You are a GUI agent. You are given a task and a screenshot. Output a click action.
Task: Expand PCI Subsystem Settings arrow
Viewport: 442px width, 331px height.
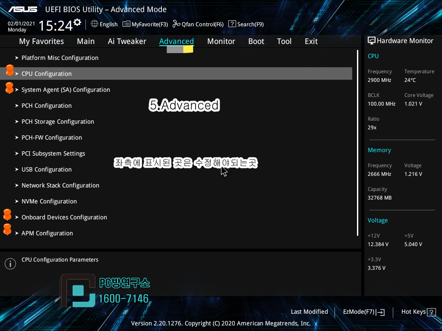click(x=17, y=153)
